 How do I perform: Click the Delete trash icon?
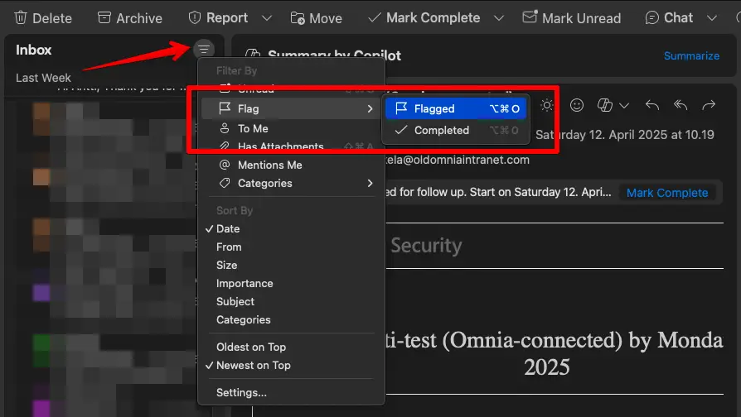point(21,17)
